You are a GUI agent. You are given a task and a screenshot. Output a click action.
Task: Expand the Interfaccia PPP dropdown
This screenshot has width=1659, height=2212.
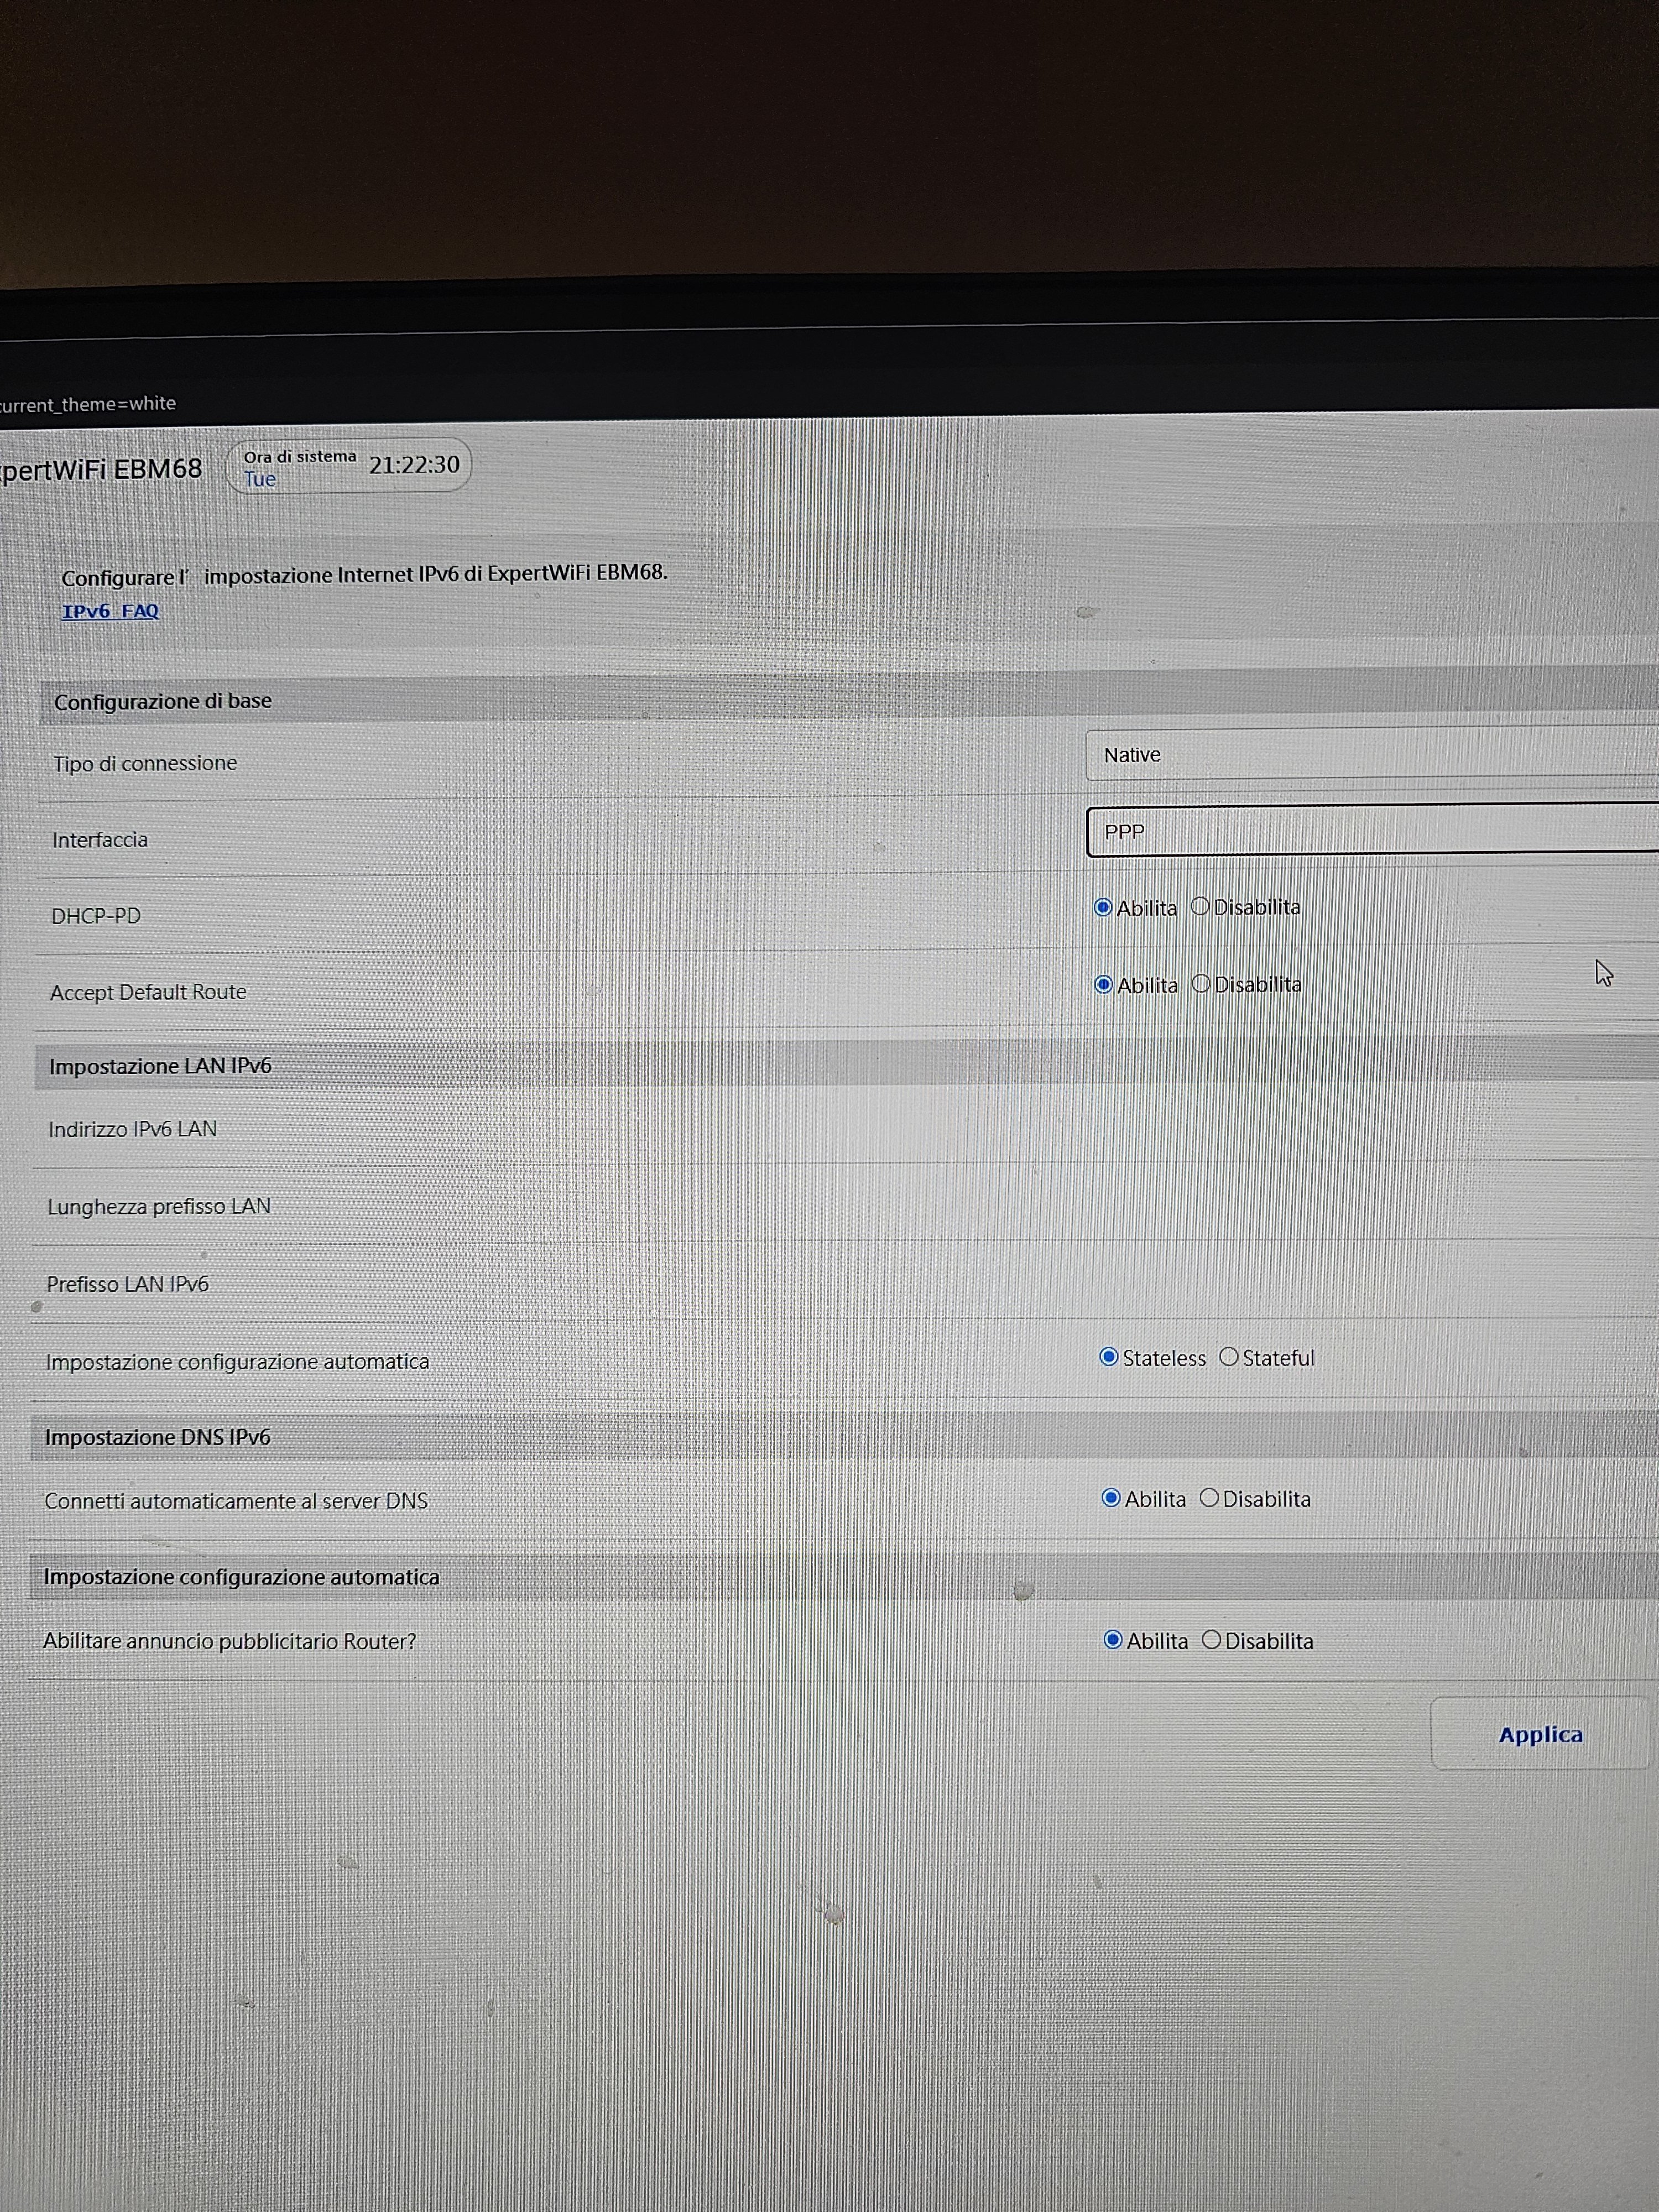coord(1370,832)
